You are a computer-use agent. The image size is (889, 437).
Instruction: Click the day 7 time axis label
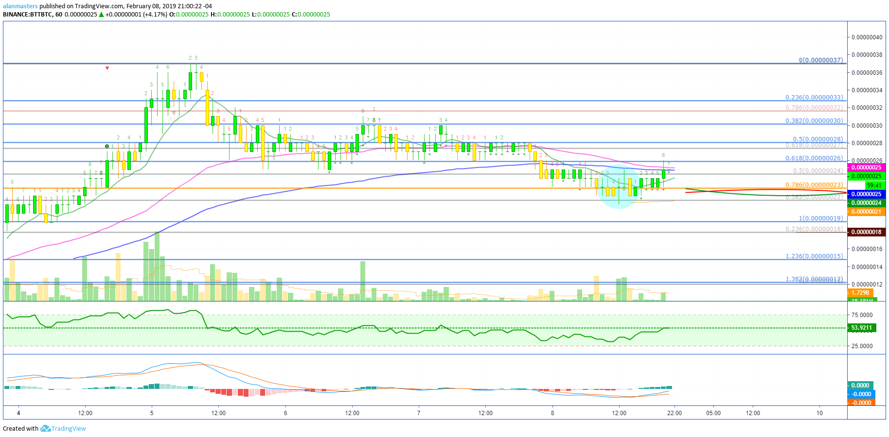[x=419, y=413]
